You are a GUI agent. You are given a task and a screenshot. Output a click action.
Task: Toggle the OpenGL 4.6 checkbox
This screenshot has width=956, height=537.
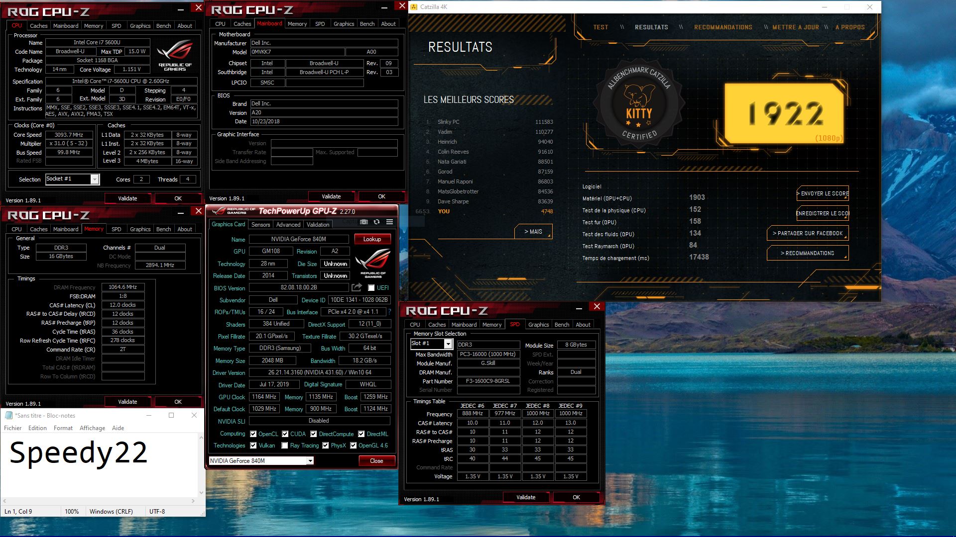tap(354, 446)
